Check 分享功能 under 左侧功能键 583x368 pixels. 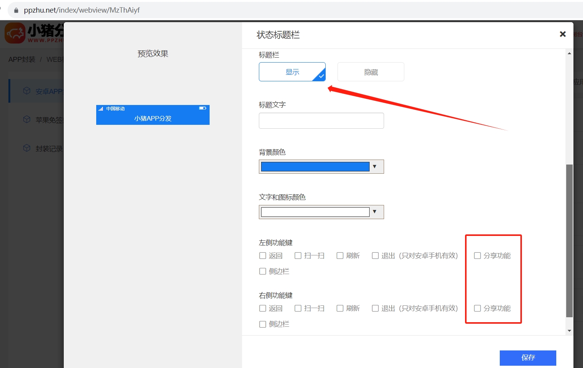(477, 255)
